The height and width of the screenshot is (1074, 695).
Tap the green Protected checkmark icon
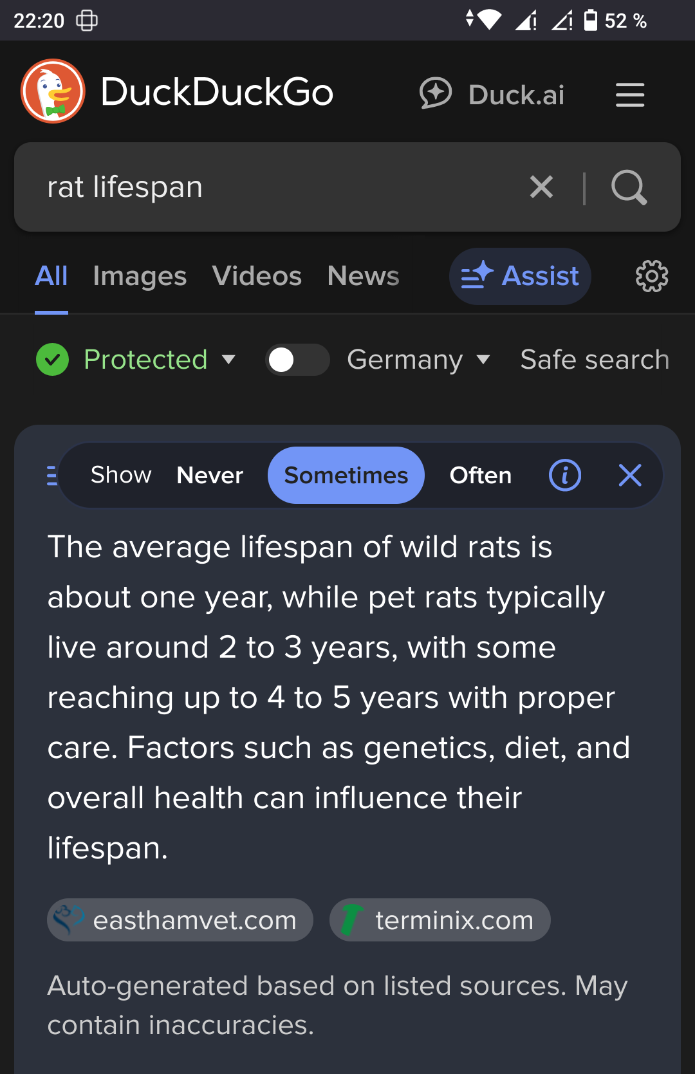pos(53,359)
